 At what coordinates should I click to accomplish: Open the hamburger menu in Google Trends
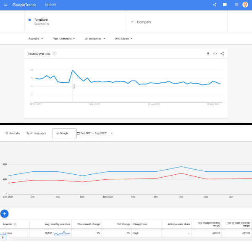5,5
